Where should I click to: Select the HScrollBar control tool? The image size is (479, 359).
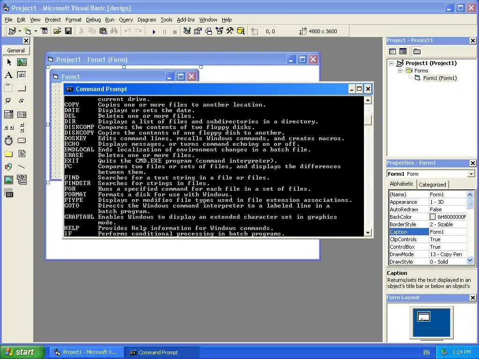[x=9, y=128]
